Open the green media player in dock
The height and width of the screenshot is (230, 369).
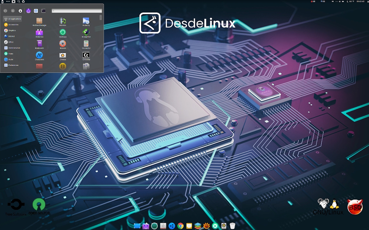pyautogui.click(x=215, y=226)
